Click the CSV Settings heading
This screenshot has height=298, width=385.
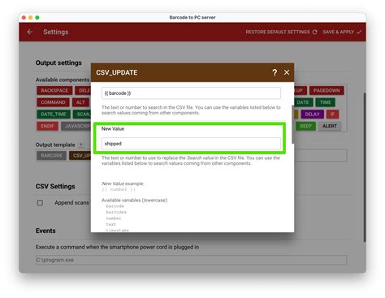[55, 187]
